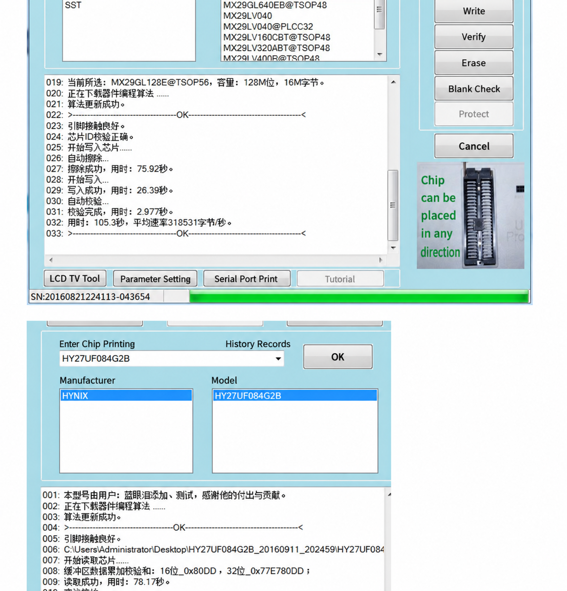The height and width of the screenshot is (591, 567).
Task: Click the upper log's left scroll arrow
Action: pos(51,260)
